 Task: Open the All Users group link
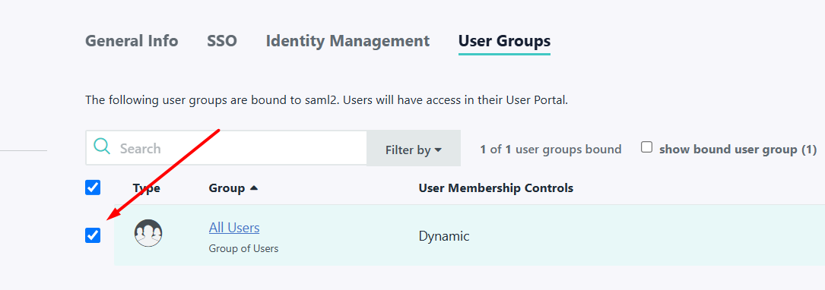click(234, 228)
